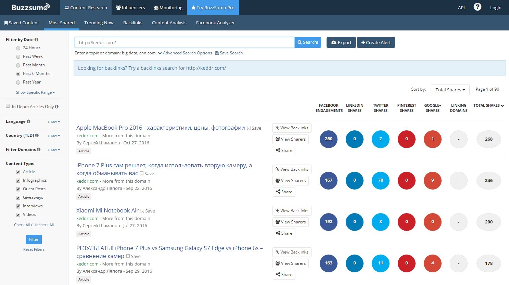
Task: Click the Check All link
Action: point(22,225)
